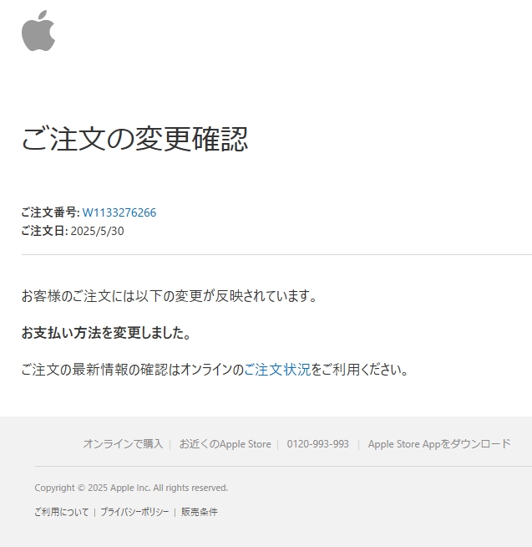Open プライバシーポリシー link in footer
Image resolution: width=532 pixels, height=547 pixels.
[134, 512]
